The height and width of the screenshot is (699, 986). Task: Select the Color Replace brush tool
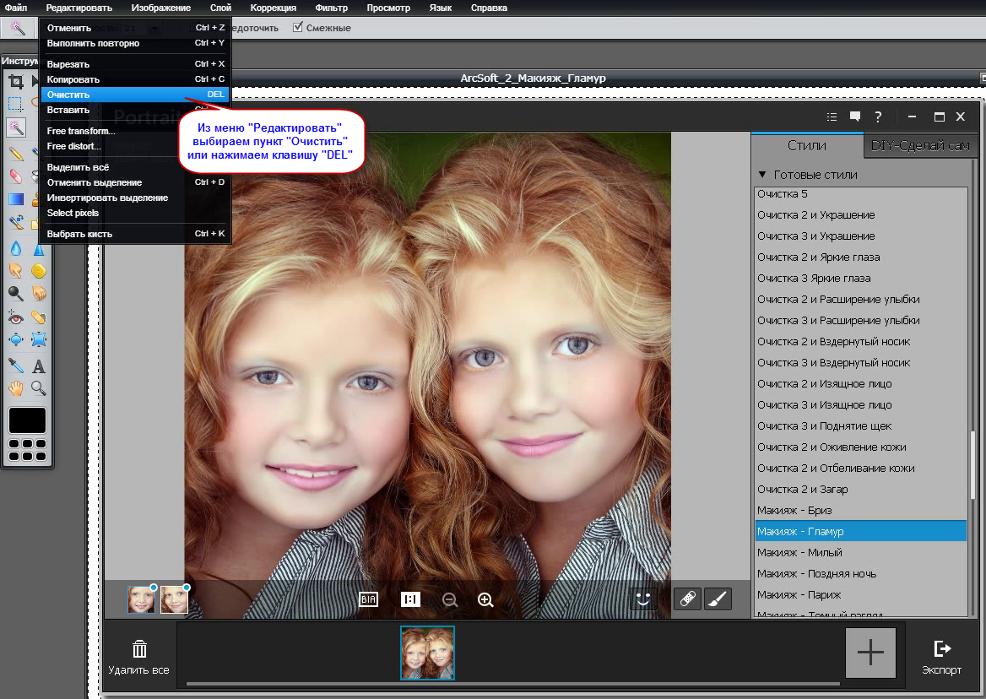(x=16, y=222)
